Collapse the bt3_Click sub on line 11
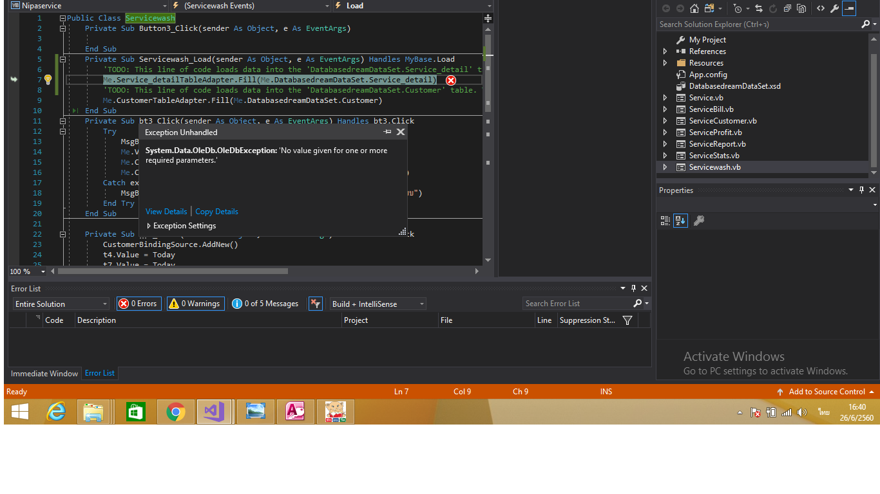The image size is (880, 494). click(x=62, y=121)
